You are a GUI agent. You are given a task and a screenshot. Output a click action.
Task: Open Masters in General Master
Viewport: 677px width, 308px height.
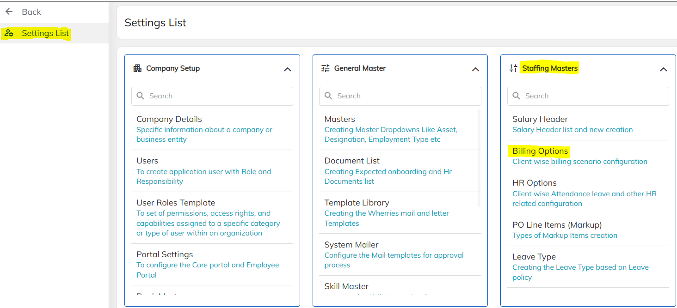tap(340, 119)
